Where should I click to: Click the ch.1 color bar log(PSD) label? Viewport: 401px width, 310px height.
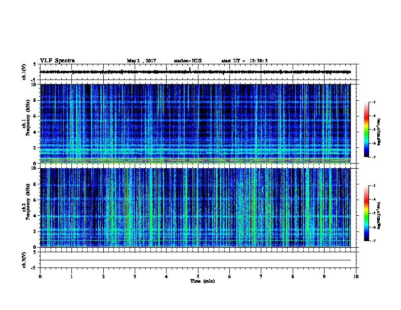(379, 132)
